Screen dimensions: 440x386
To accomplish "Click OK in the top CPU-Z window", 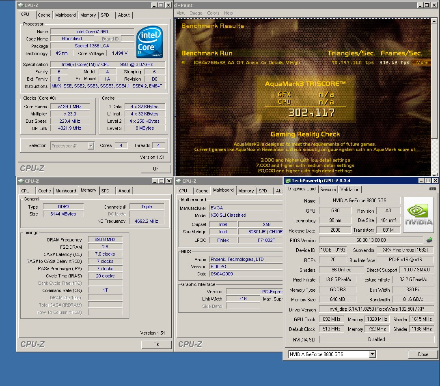I will (x=156, y=169).
